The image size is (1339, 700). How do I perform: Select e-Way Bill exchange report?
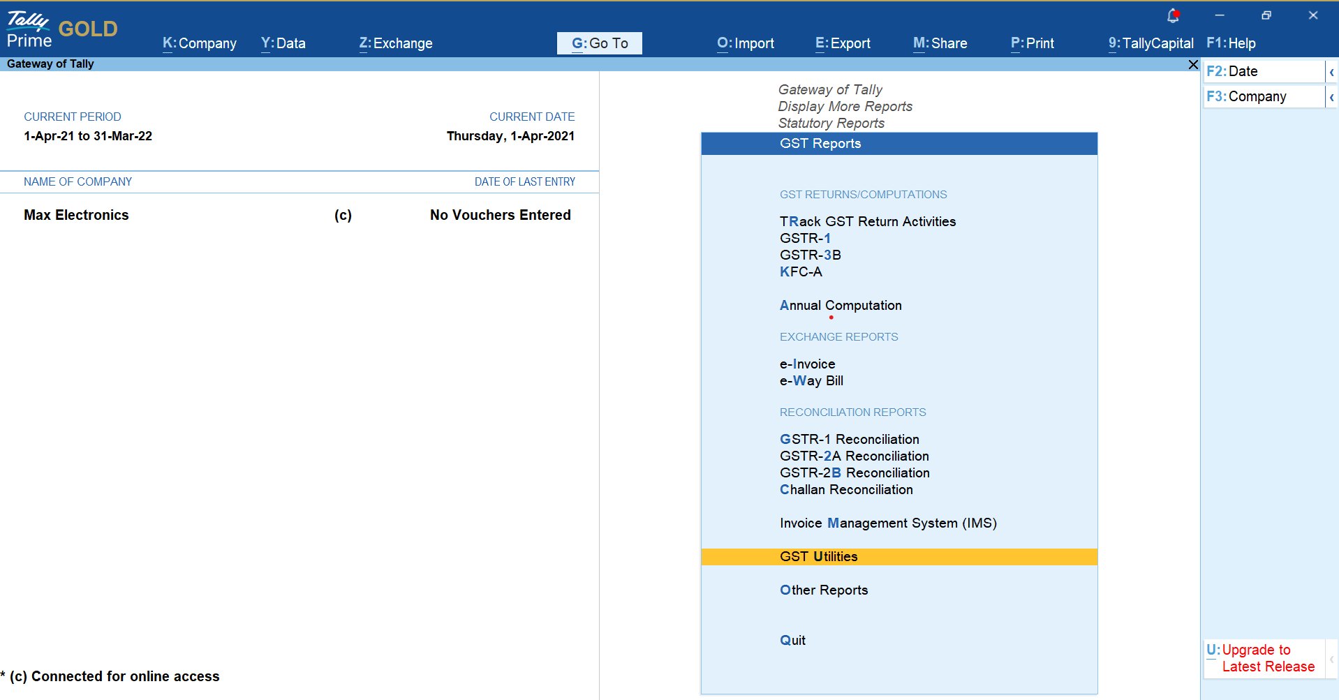tap(811, 380)
